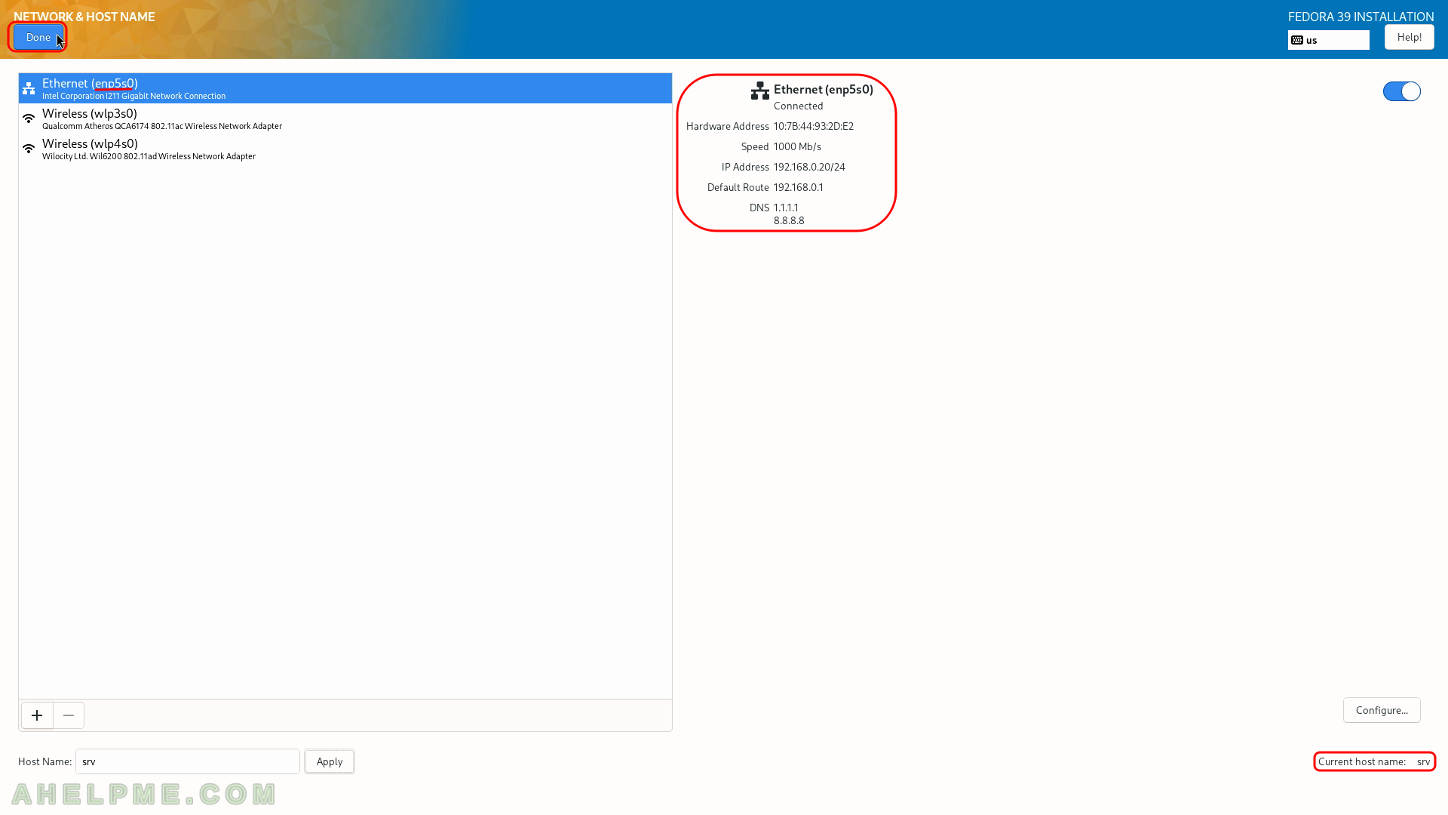1448x815 pixels.
Task: Open the Help! button
Action: [1409, 37]
